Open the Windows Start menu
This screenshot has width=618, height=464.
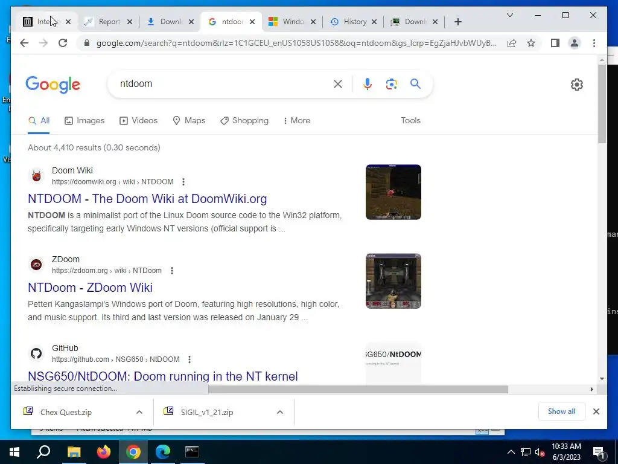(14, 452)
